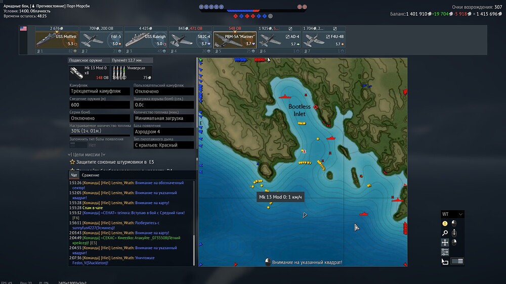Switch to the Сражение tab
This screenshot has height=284, width=506.
[x=91, y=175]
